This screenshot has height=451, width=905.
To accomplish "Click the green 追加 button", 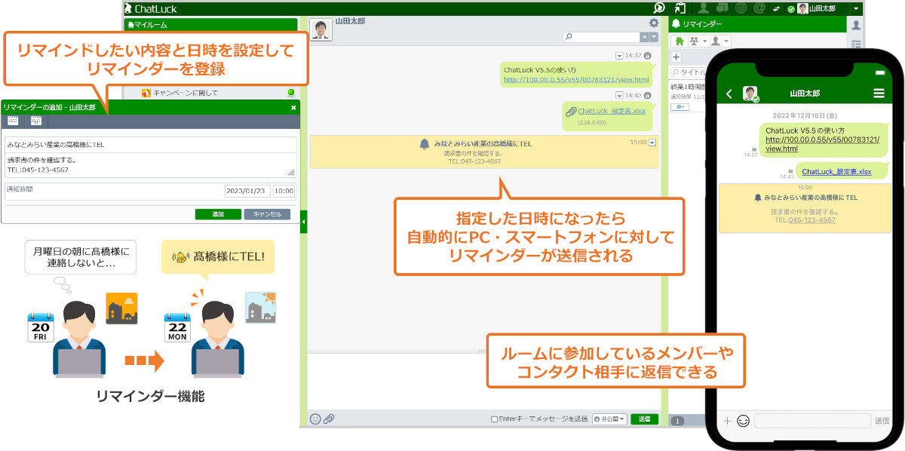I will point(218,214).
